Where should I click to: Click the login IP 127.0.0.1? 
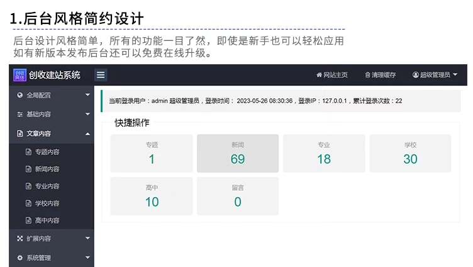tap(335, 101)
